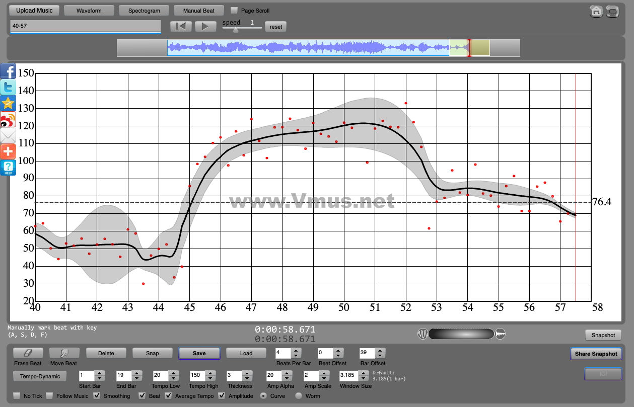The height and width of the screenshot is (407, 634).
Task: Open the blue Help question-mark icon
Action: click(x=8, y=168)
